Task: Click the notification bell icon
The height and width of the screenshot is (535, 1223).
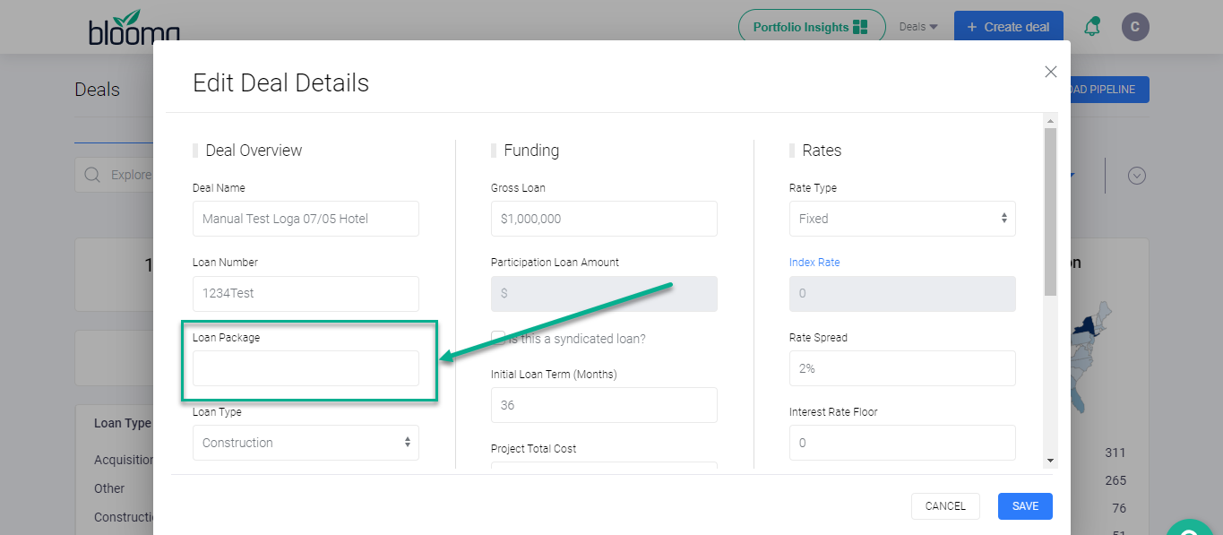Action: pyautogui.click(x=1091, y=27)
